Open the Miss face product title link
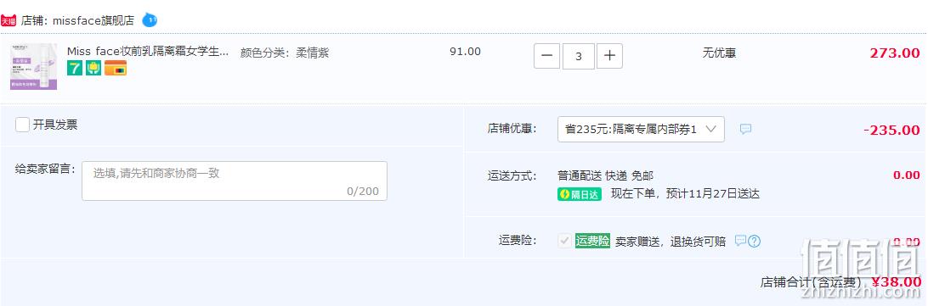Screen dimensions: 928x306 pyautogui.click(x=147, y=52)
